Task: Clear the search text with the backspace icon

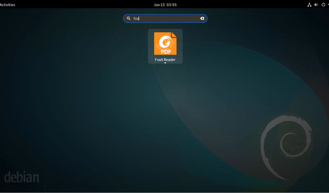Action: [x=202, y=18]
